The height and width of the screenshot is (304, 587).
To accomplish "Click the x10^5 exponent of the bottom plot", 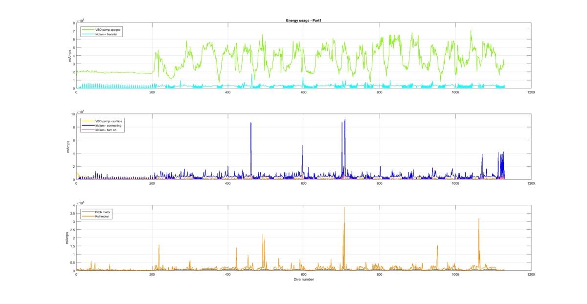I will click(80, 202).
